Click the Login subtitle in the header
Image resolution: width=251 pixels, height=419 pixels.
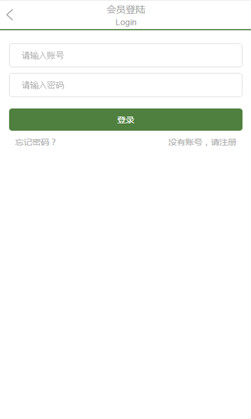pyautogui.click(x=126, y=23)
